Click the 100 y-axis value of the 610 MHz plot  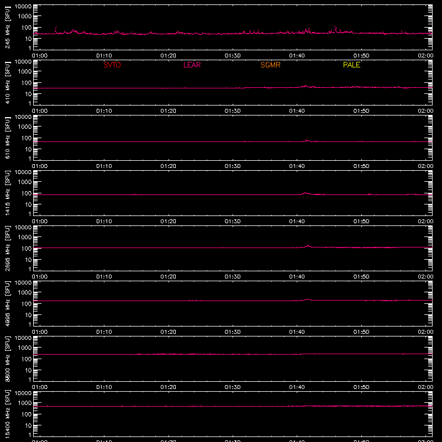click(27, 138)
